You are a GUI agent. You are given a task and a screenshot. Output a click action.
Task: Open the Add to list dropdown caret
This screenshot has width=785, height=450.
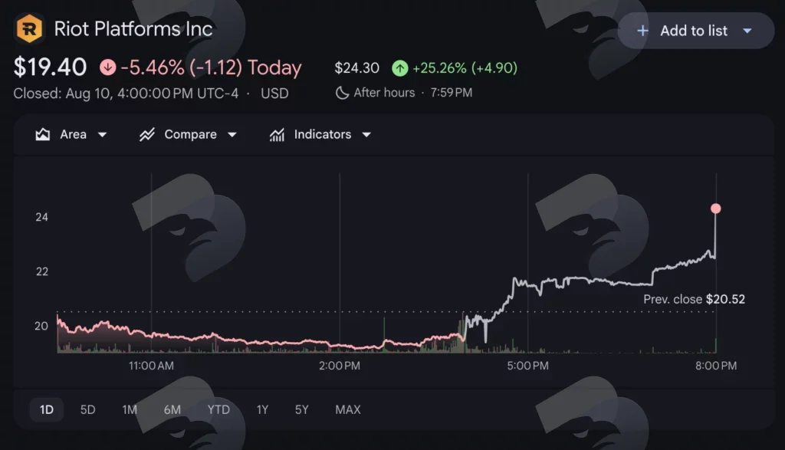(747, 31)
